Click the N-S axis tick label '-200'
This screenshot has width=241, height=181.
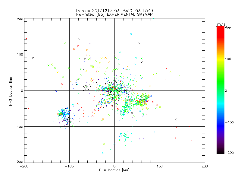point(19,162)
